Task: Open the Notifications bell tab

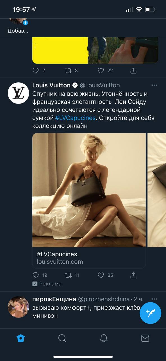Action: click(104, 338)
